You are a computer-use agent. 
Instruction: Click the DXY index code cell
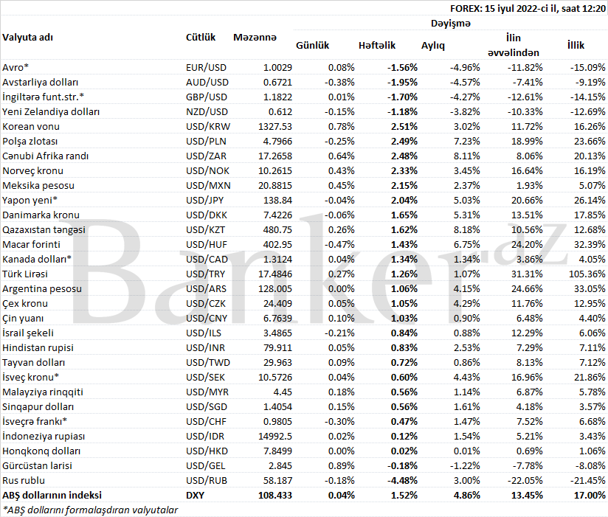(x=195, y=495)
